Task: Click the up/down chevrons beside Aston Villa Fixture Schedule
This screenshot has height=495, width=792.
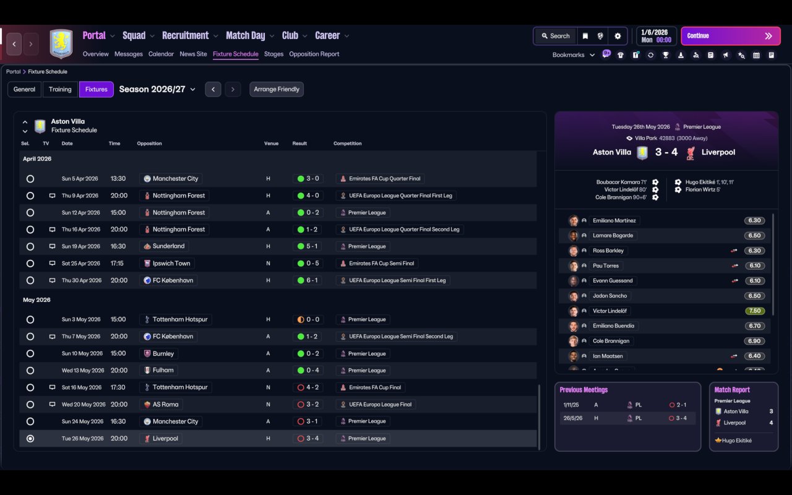Action: (x=25, y=126)
